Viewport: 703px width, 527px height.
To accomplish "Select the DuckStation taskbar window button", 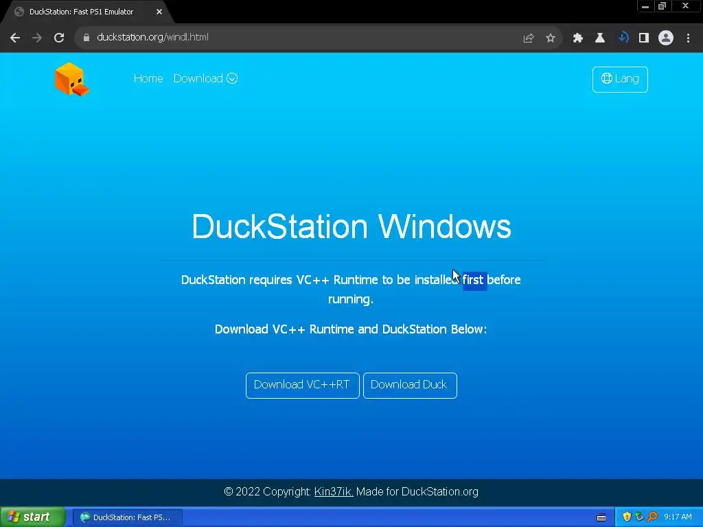I will 127,517.
